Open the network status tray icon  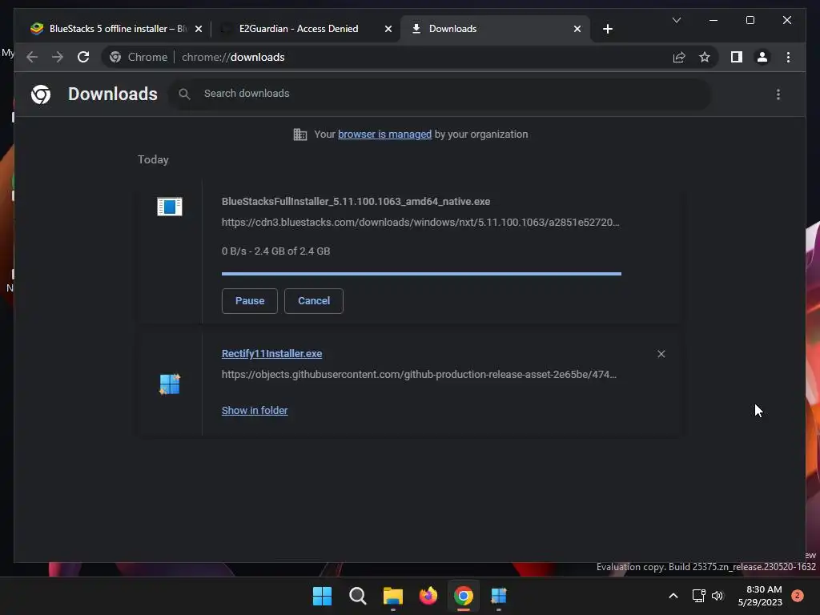pyautogui.click(x=698, y=596)
